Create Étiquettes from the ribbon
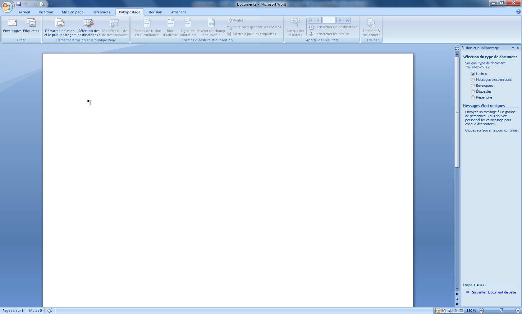The width and height of the screenshot is (522, 314). click(31, 26)
